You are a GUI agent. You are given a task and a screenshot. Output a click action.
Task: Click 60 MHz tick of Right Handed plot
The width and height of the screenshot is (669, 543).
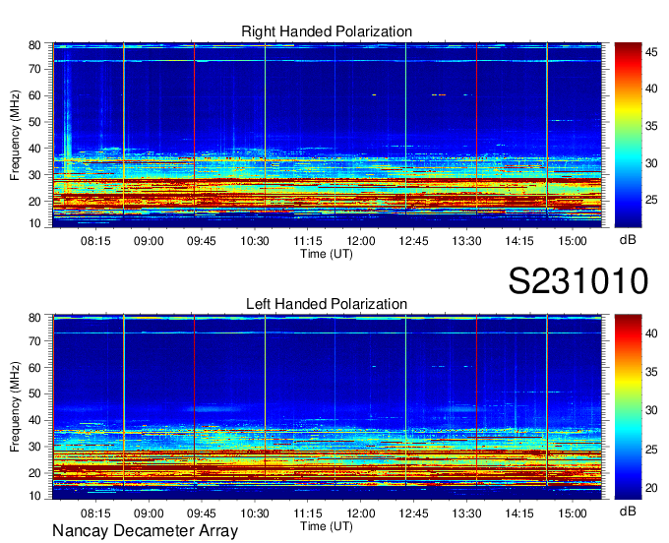click(34, 95)
